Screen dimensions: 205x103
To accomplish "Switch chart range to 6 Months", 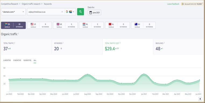I will (7, 60).
